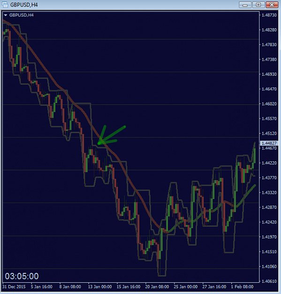
Task: Click price level 1.46020 on scale
Action: 269,104
